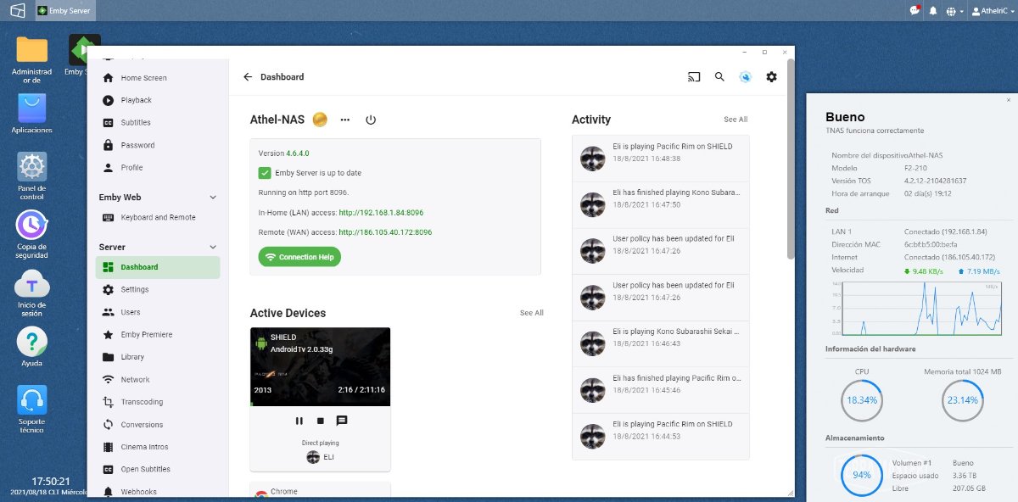Screen dimensions: 1018x502
Task: Open server Settings in sidebar
Action: 158,290
